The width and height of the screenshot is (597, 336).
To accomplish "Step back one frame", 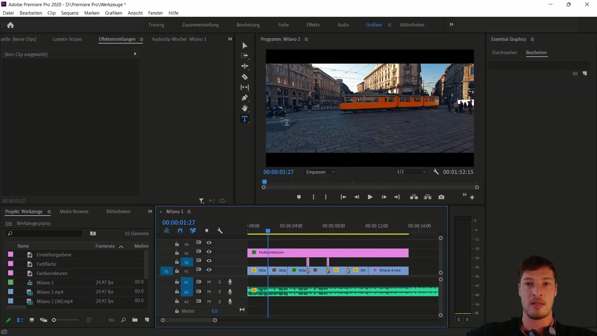I will pyautogui.click(x=357, y=197).
